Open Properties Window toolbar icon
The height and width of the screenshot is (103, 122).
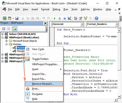click(x=81, y=18)
